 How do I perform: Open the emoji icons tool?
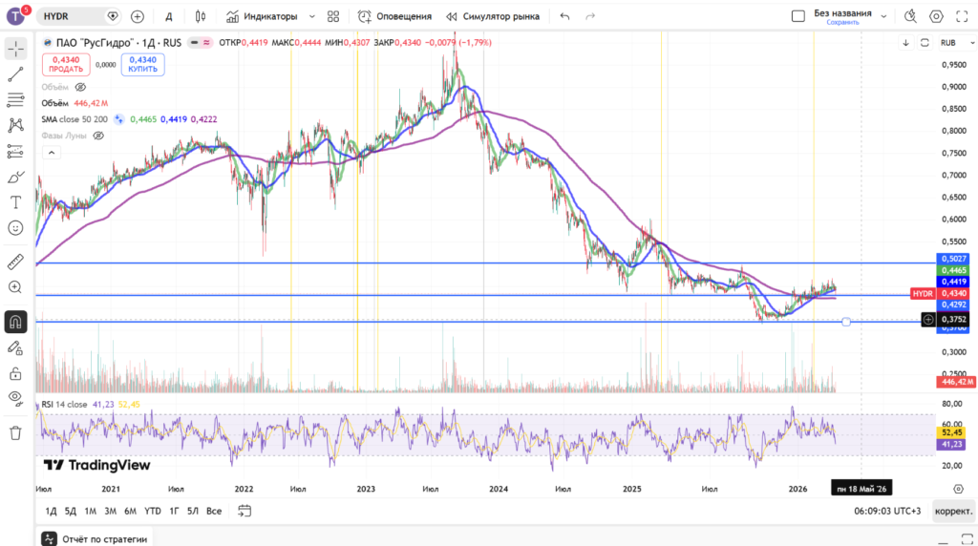point(15,228)
